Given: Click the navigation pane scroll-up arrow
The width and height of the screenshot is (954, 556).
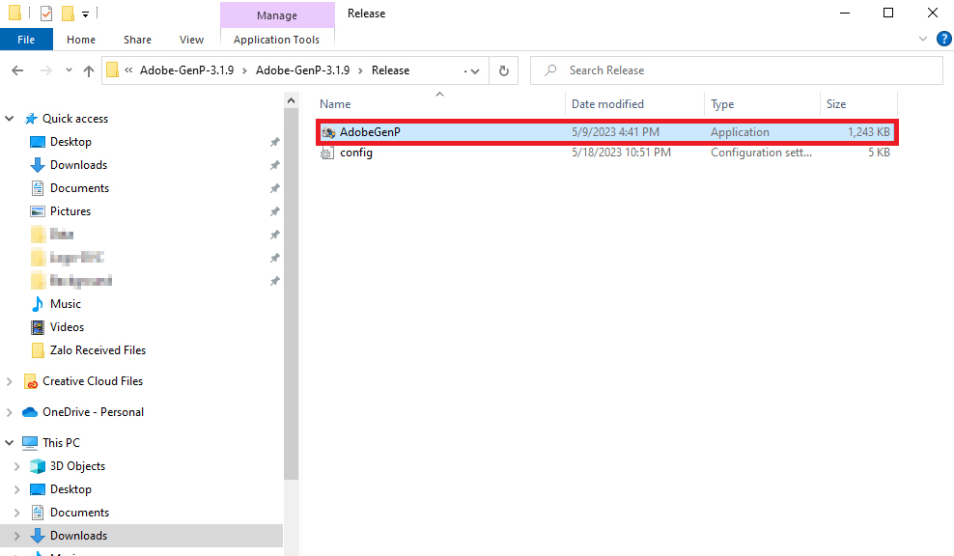Looking at the screenshot, I should coord(291,100).
